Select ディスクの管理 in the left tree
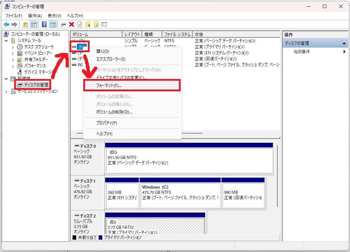This screenshot has height=252, width=350. tap(36, 85)
